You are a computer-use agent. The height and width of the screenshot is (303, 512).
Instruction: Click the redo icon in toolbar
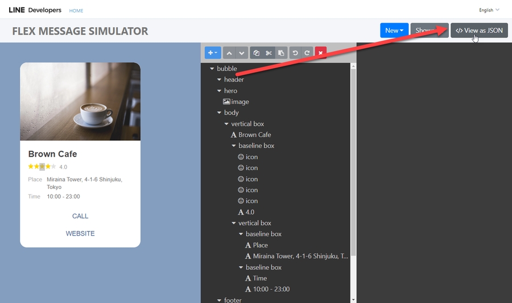(x=307, y=53)
